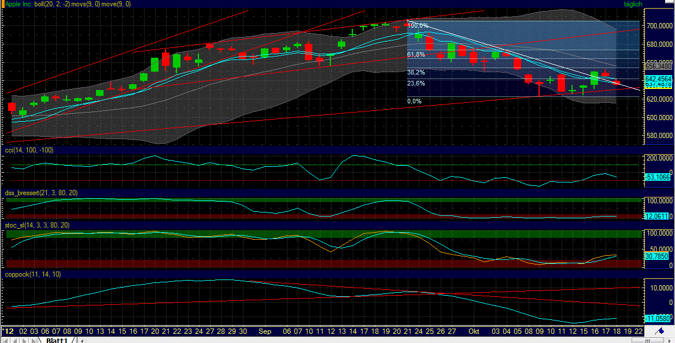Open the cci(14, 100, -100) indicator settings
675x343 pixels.
(x=28, y=150)
